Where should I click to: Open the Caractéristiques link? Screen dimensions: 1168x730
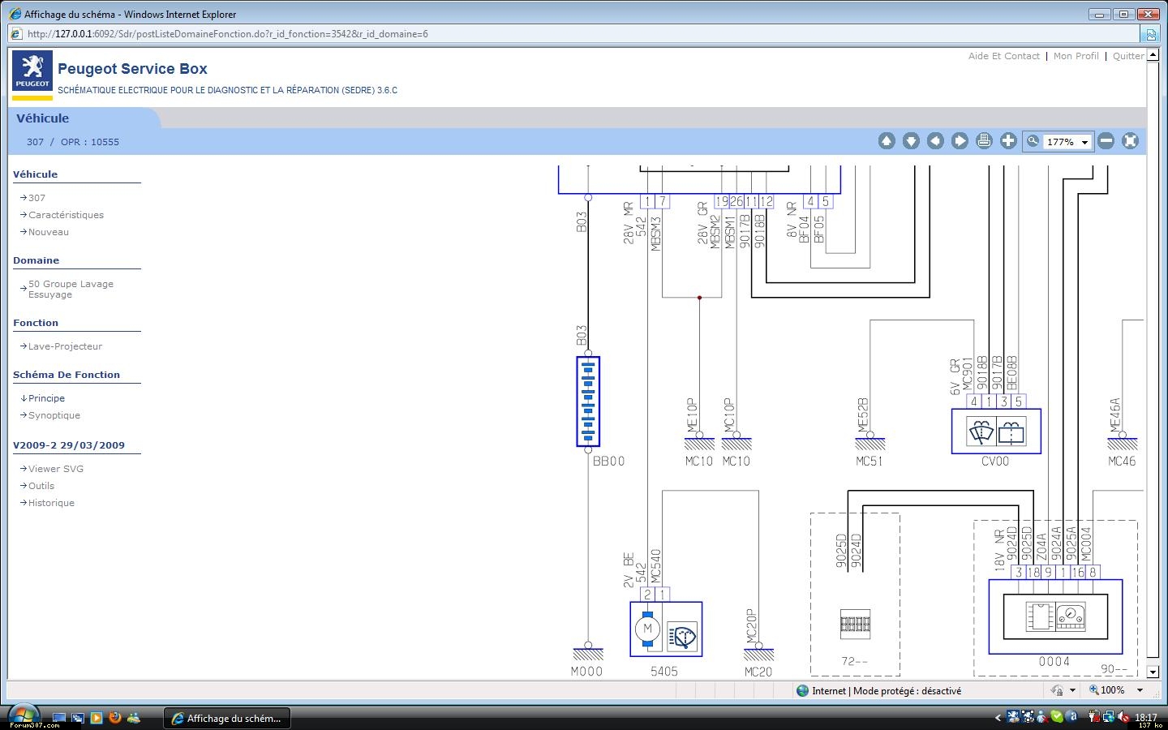(x=66, y=215)
